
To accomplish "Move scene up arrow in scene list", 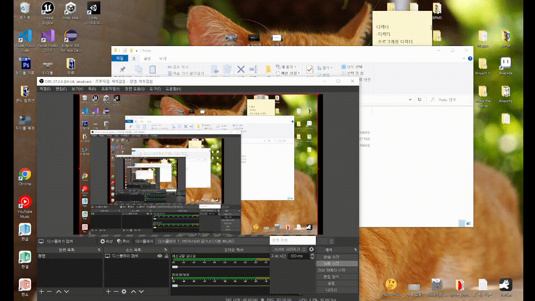I will point(59,291).
